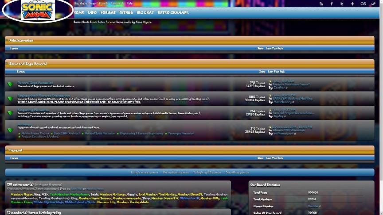Open Today's top 20 posters
Viewport: 383px width, 215px height.
[207, 173]
